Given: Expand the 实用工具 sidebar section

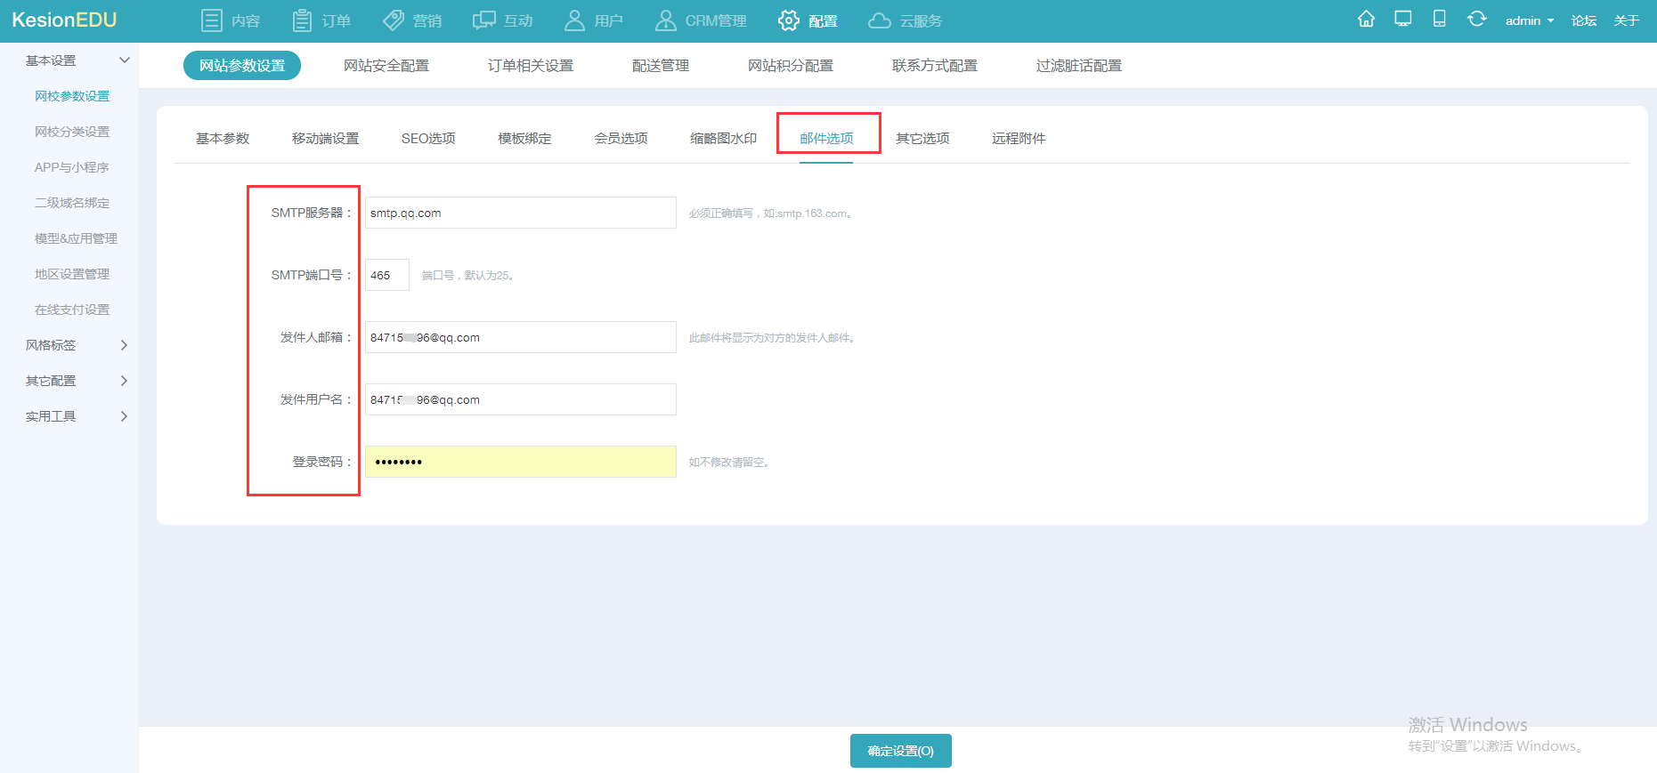Looking at the screenshot, I should click(x=124, y=416).
